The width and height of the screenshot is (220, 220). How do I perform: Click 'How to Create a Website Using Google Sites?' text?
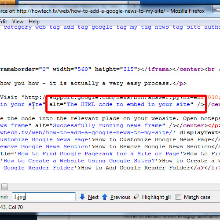[x=79, y=161]
